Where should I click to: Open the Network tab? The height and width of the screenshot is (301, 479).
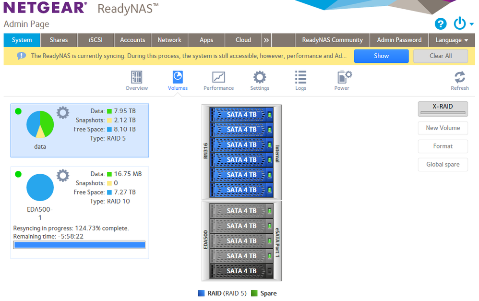[169, 40]
